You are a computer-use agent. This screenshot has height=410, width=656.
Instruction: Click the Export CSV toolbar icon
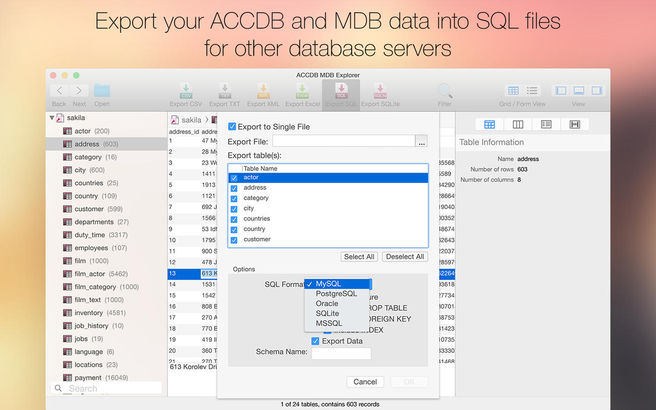coord(186,92)
